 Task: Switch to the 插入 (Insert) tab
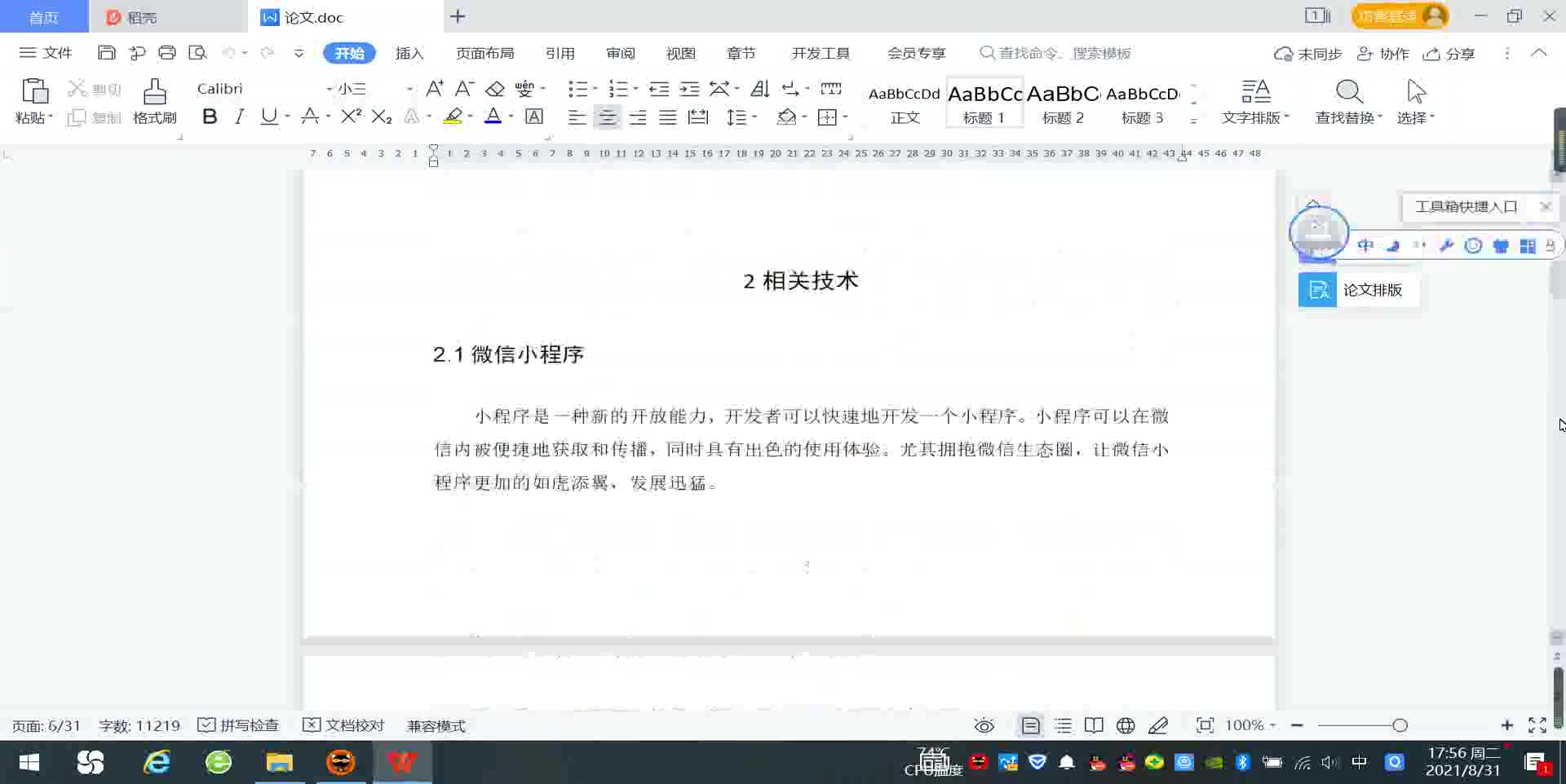pos(409,53)
